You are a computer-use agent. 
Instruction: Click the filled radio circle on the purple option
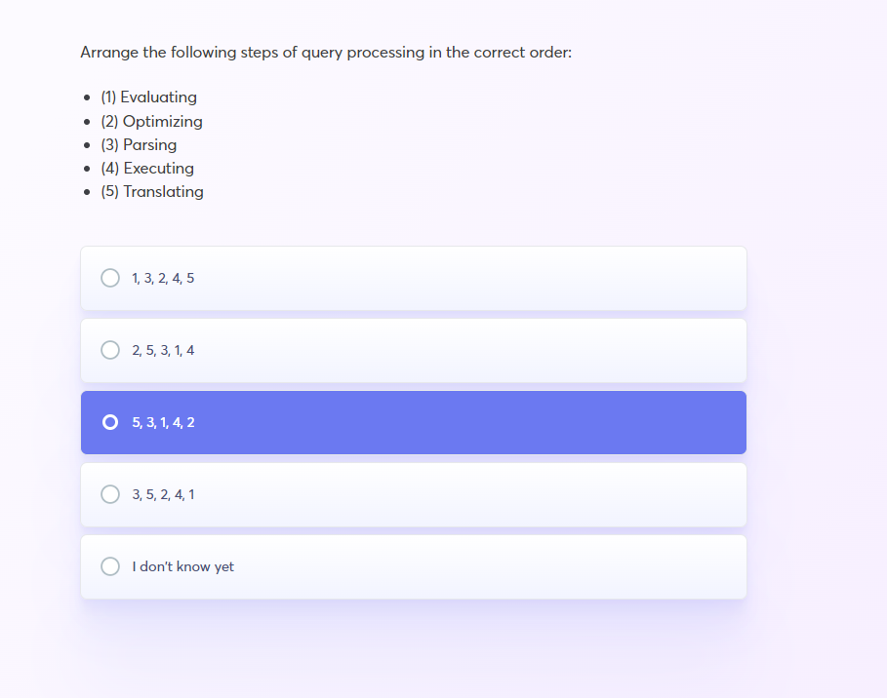110,422
